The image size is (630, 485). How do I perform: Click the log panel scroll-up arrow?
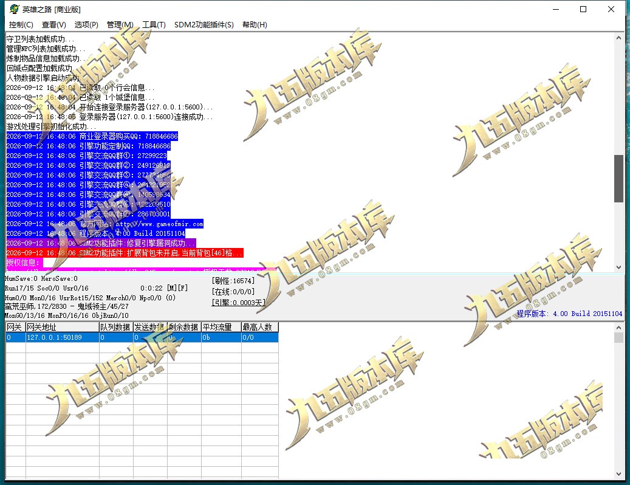coord(618,38)
